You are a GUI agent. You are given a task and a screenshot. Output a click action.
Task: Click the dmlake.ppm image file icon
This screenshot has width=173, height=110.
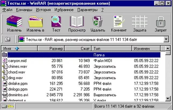5,83
